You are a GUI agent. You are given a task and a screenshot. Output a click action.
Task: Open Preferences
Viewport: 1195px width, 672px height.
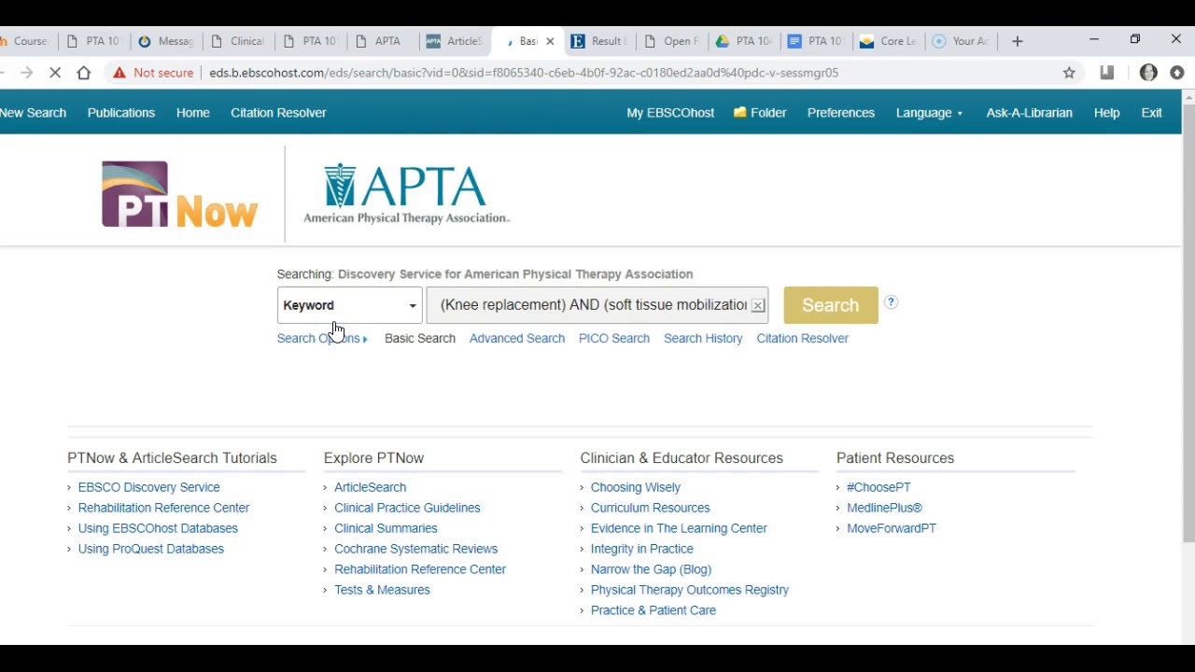[841, 113]
